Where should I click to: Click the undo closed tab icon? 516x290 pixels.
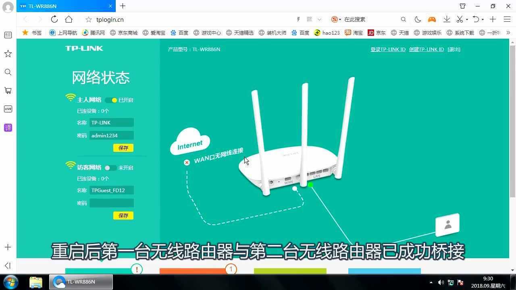pos(476,19)
